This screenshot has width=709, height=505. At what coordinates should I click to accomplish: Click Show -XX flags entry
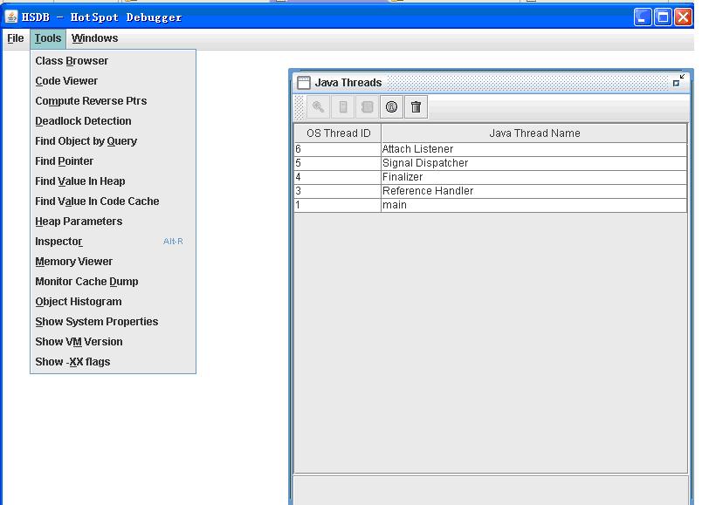tap(113, 362)
